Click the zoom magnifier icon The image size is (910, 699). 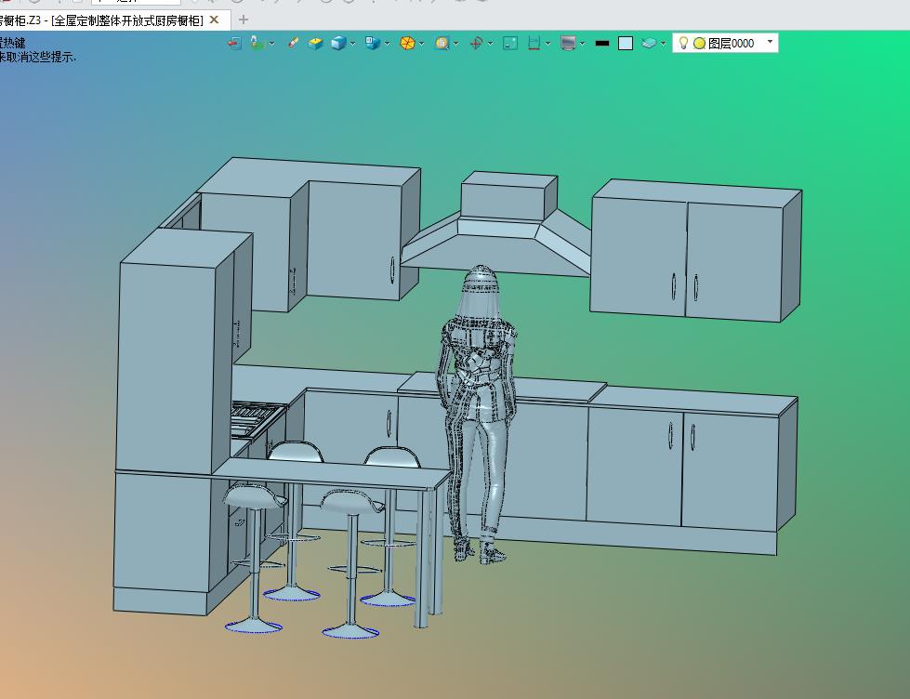tap(442, 43)
